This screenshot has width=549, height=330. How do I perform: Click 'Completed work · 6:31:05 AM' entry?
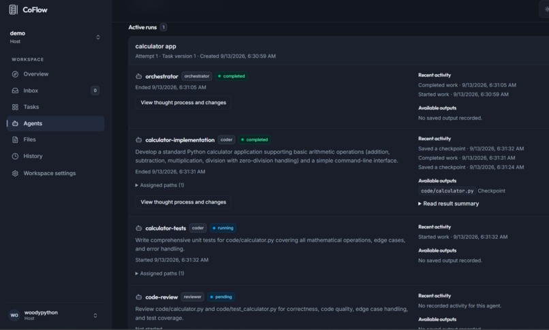[x=467, y=85]
